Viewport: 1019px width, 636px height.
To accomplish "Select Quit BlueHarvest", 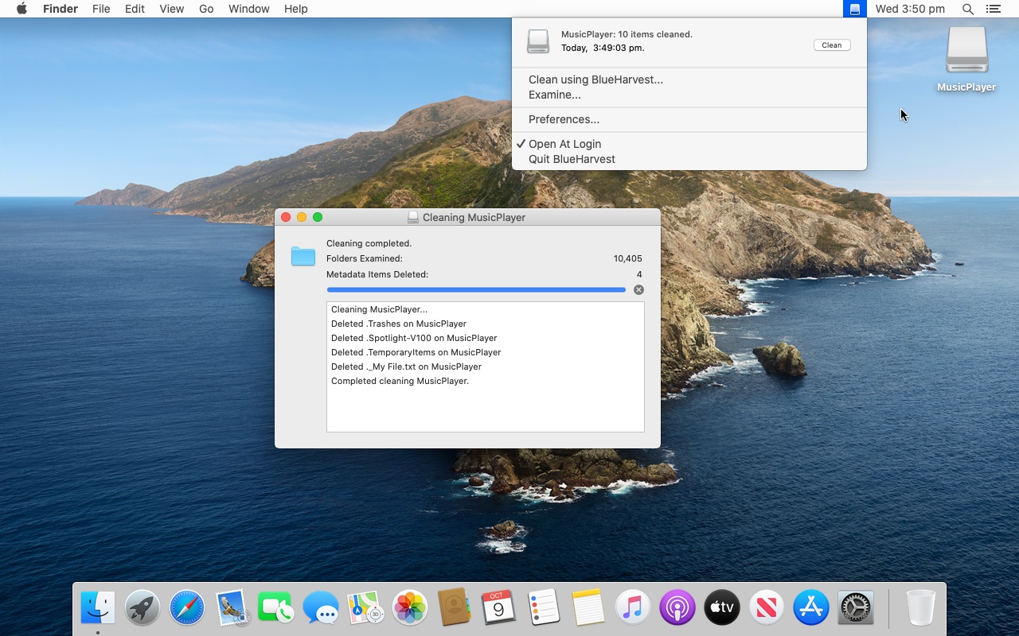I will click(572, 159).
